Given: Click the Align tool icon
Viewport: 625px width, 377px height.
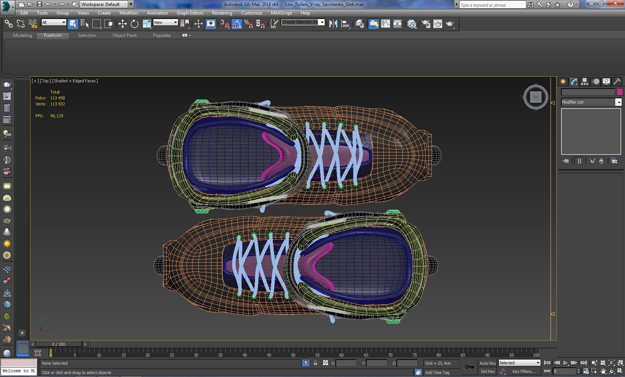Looking at the screenshot, I should click(346, 24).
